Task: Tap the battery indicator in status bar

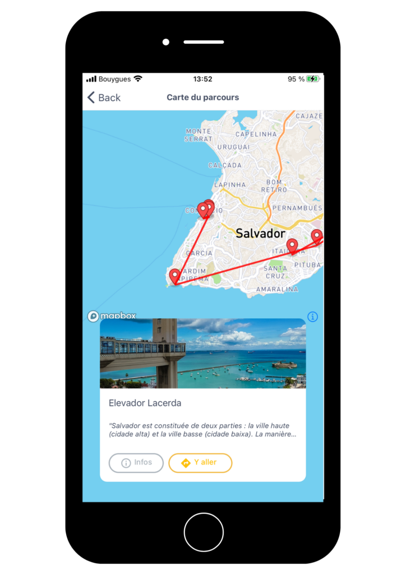Action: pos(313,79)
